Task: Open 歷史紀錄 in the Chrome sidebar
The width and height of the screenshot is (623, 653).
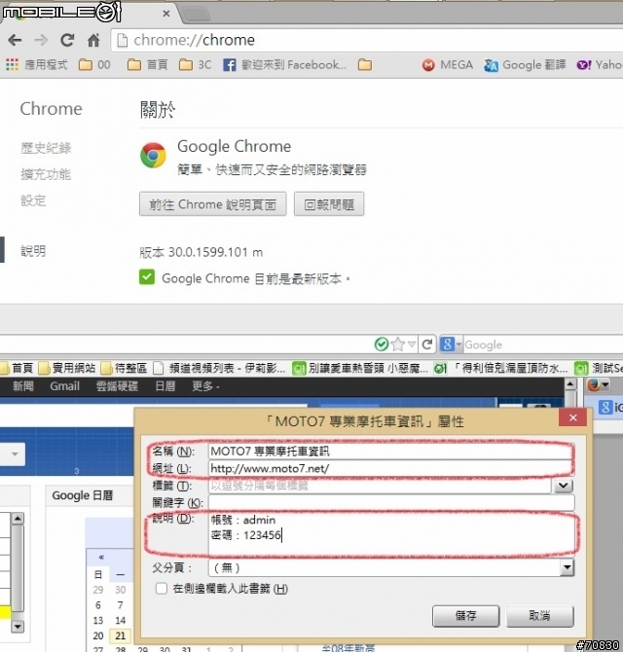Action: click(x=46, y=148)
